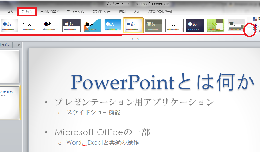The height and width of the screenshot is (152, 260).
Task: Select the slide thumbnail titled とは何か
Action: 9,102
